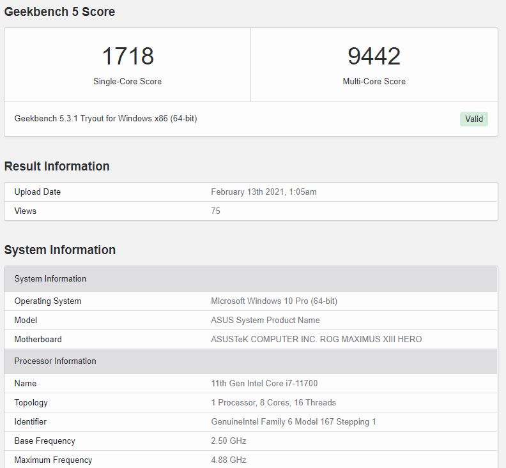Click the Processor Information table header
506x468 pixels.
[x=250, y=361]
